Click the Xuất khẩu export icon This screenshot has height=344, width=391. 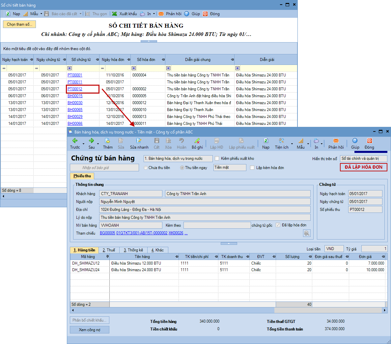(115, 14)
